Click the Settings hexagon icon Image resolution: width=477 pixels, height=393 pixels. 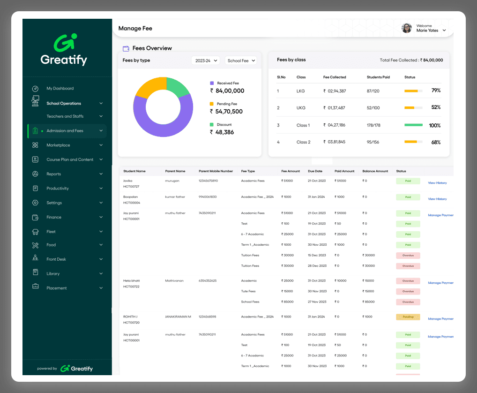[35, 203]
